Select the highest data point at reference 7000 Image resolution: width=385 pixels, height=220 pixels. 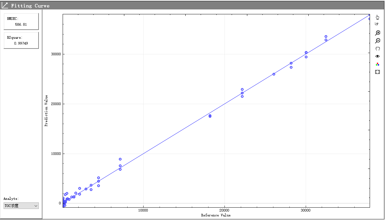tap(120, 159)
